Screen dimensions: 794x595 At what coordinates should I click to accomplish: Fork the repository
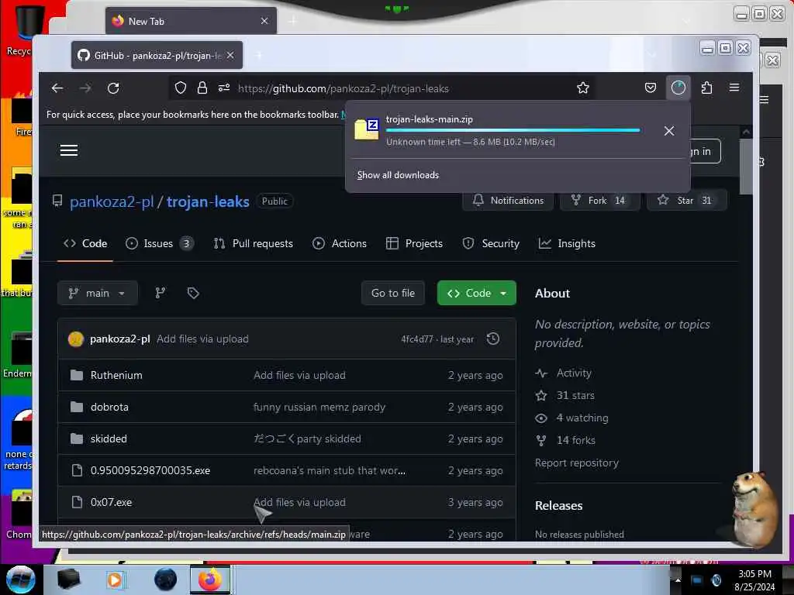tap(599, 201)
